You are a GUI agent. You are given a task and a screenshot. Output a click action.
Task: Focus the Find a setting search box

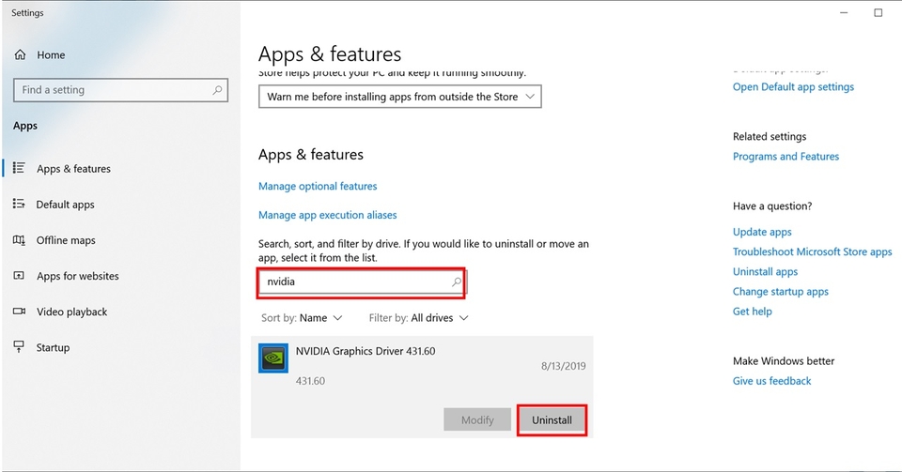121,90
